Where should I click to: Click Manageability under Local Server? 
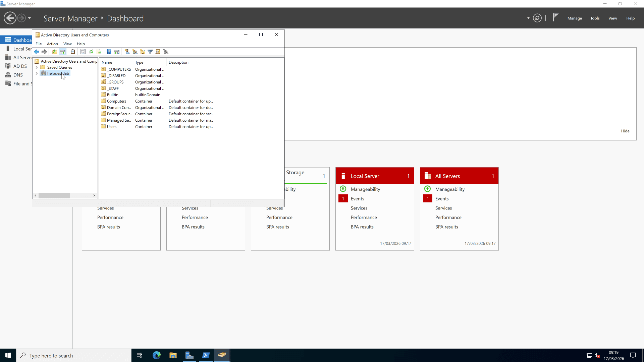[366, 189]
